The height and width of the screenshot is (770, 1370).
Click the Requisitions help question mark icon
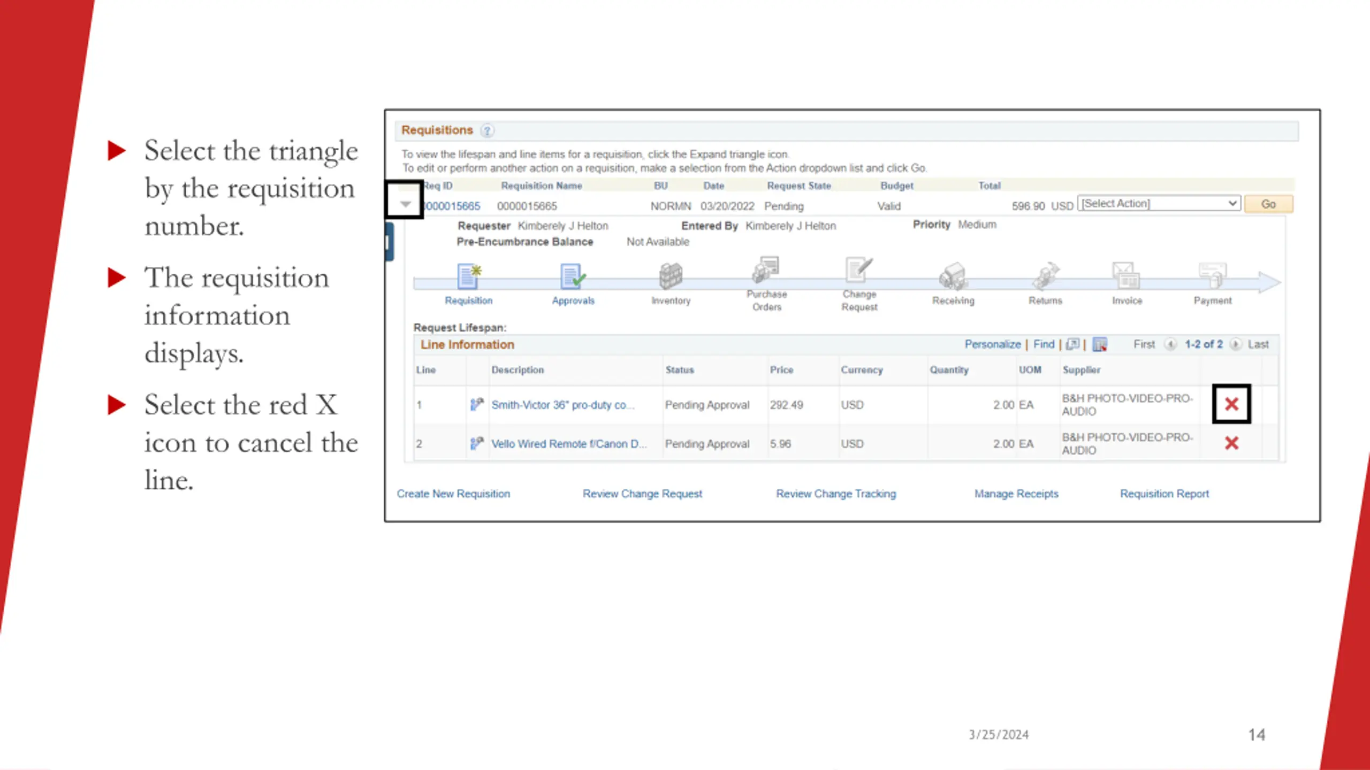coord(487,130)
